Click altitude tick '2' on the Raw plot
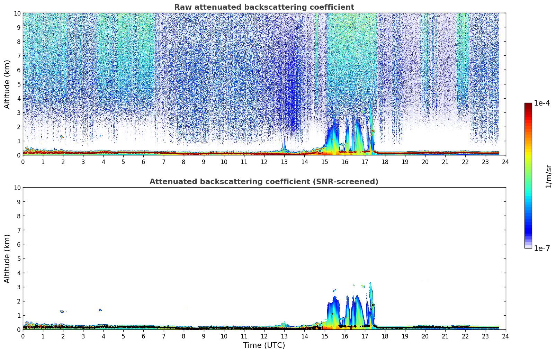 (x=19, y=127)
